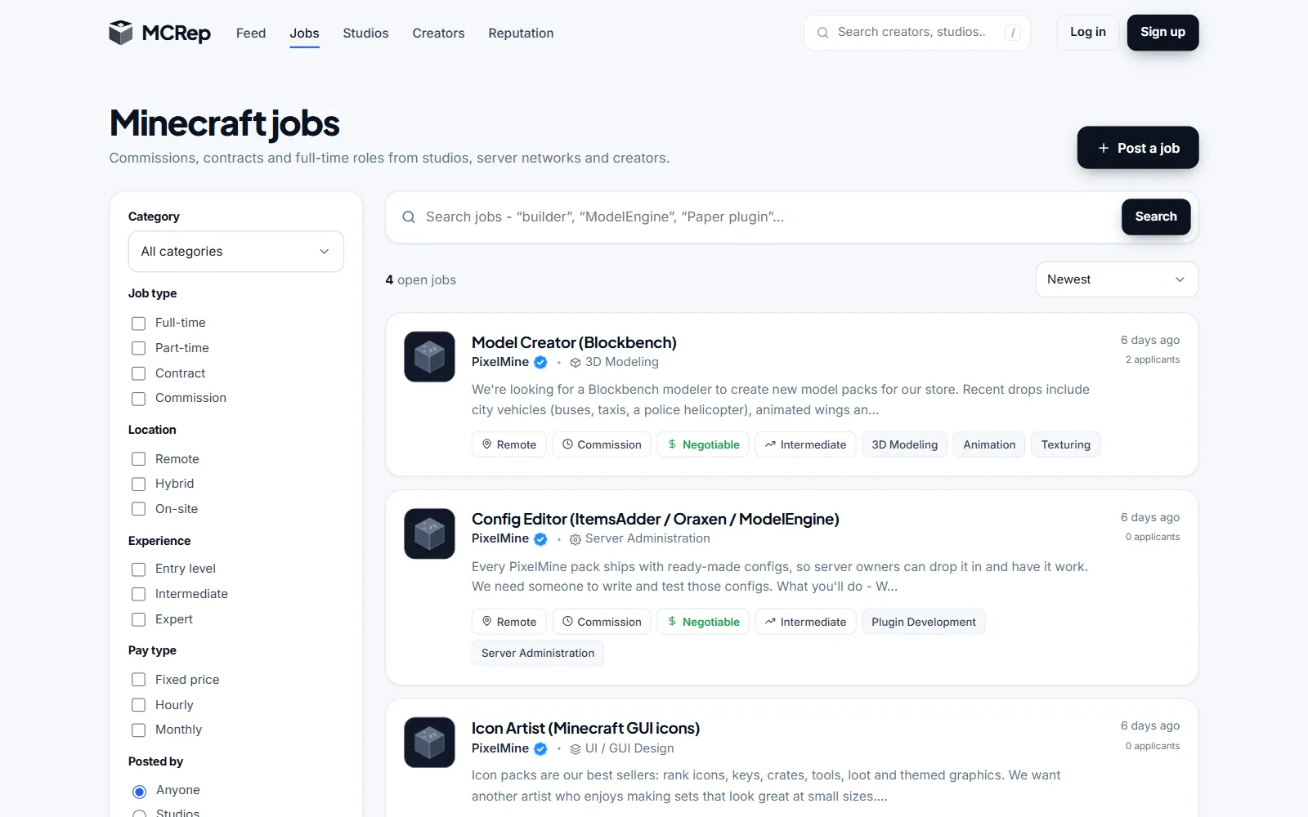The height and width of the screenshot is (817, 1308).
Task: Click the verified badge in the Config Editor listing
Action: [540, 539]
